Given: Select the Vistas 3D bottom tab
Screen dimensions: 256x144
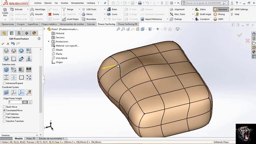Looking at the screenshot, I should pos(30,138).
